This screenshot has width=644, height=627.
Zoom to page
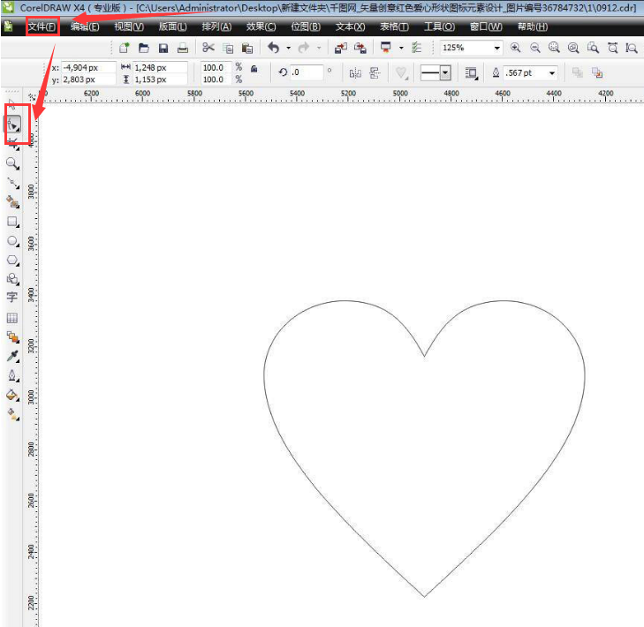pyautogui.click(x=593, y=48)
